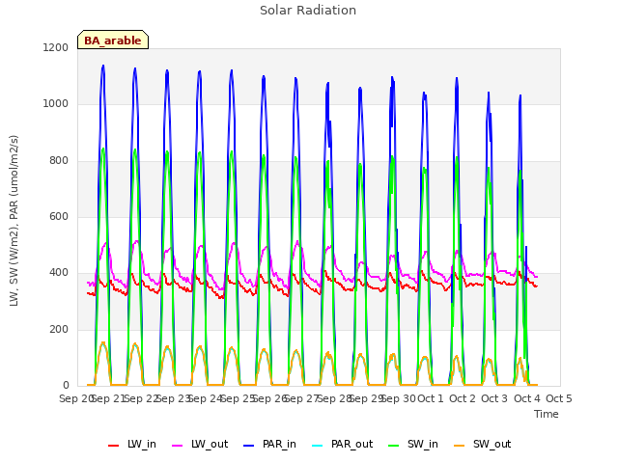Image resolution: width=618 pixels, height=463 pixels.
Task: Select the PAR_in legend label
Action: (279, 444)
